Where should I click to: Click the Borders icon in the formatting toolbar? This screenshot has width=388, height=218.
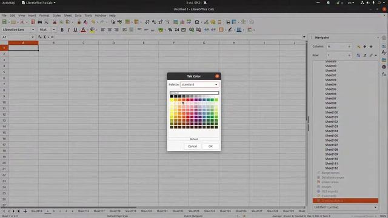[221, 30]
